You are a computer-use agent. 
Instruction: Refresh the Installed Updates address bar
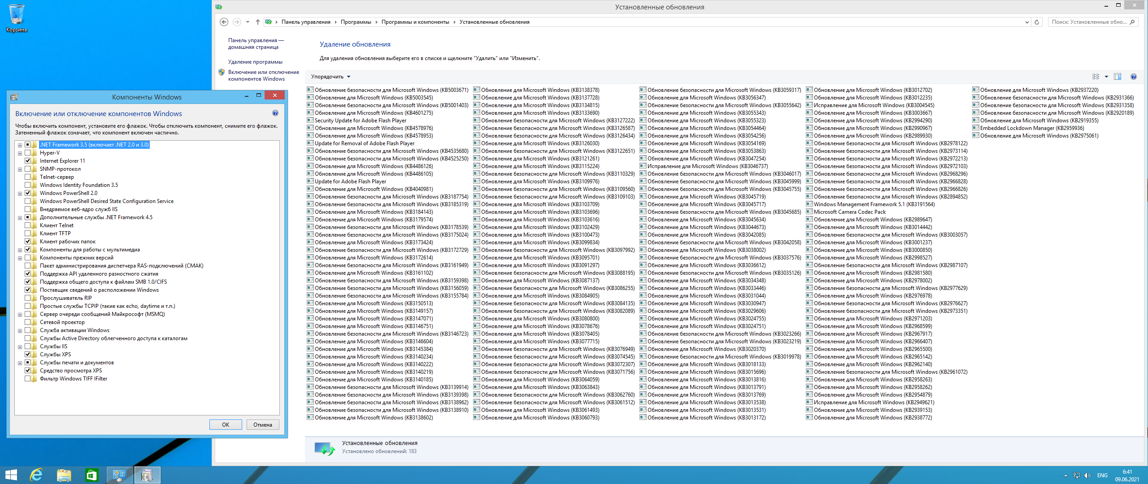(1037, 22)
